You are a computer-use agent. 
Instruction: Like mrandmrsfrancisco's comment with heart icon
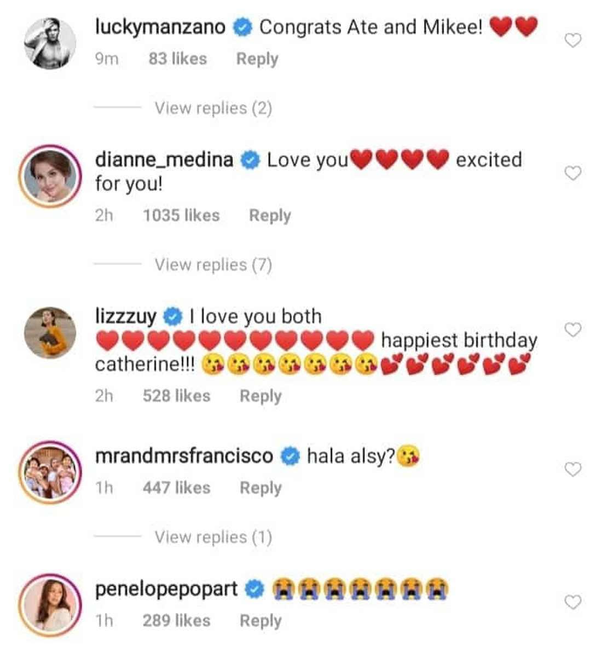(572, 470)
